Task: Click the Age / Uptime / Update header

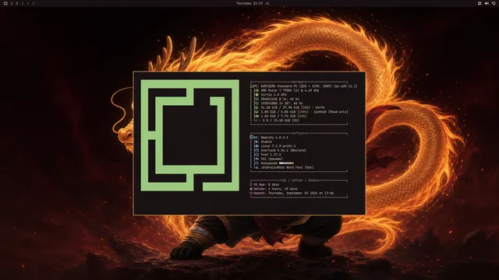Action: [299, 180]
